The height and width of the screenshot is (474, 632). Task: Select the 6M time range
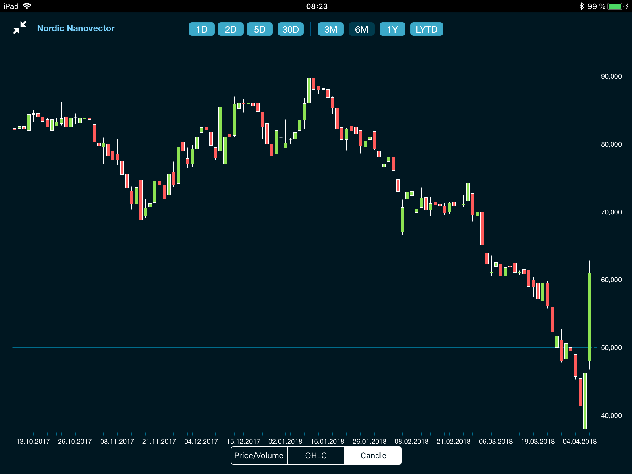[361, 29]
